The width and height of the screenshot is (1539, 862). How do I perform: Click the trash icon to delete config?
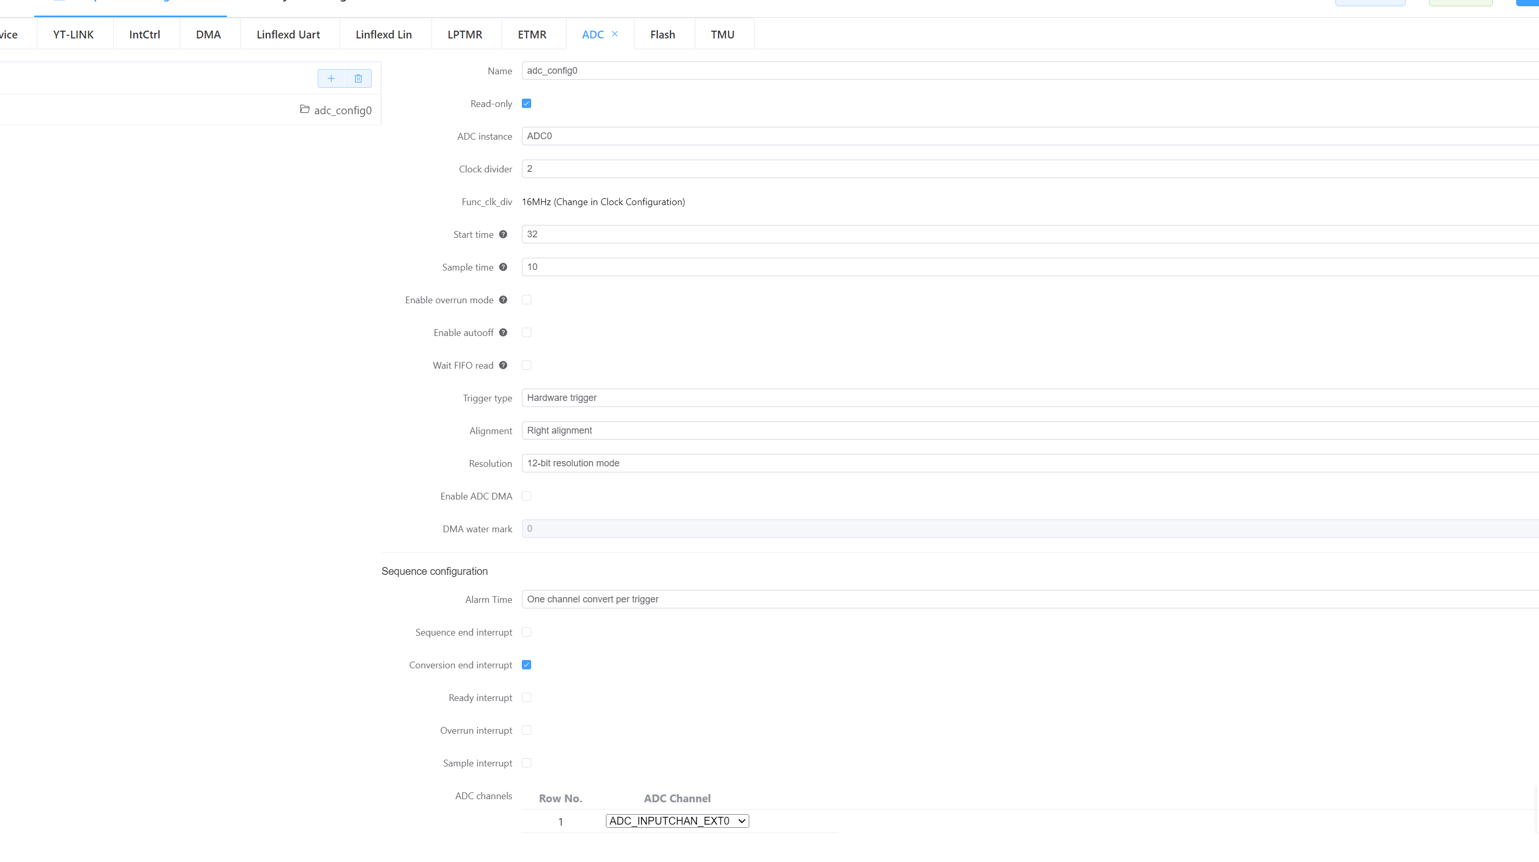(x=358, y=78)
